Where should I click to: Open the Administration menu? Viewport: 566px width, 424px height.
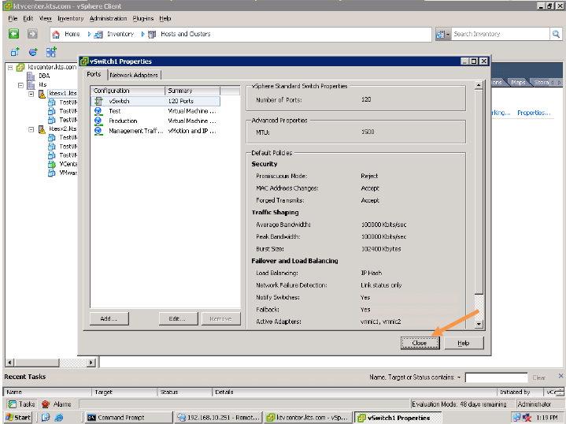point(108,18)
